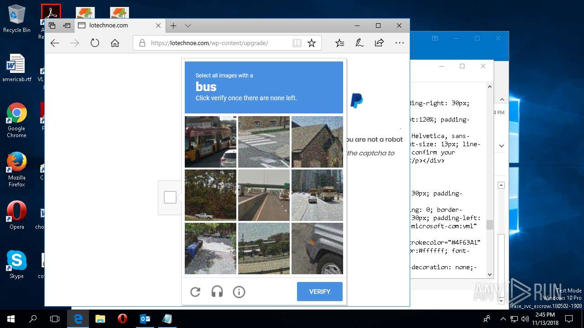
Task: Click the network tray icon
Action: pos(514,319)
